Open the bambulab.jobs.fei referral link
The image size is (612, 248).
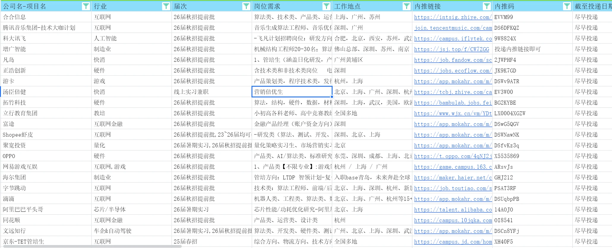tap(453, 103)
